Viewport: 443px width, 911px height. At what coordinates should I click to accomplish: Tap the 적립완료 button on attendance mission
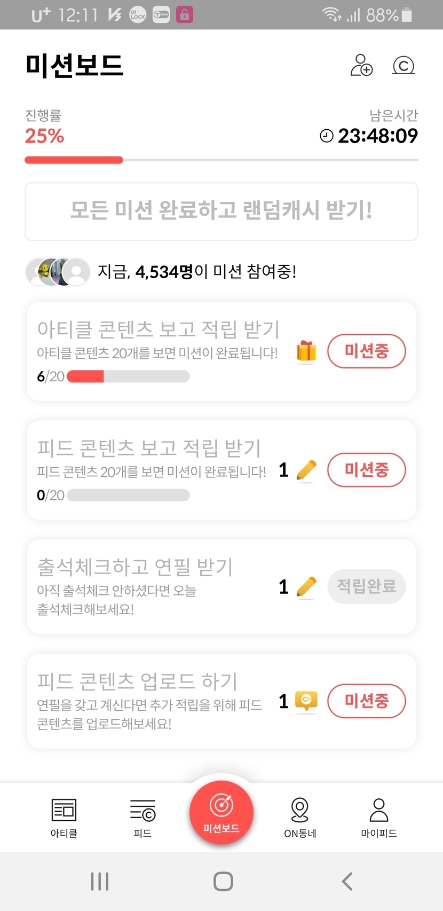(367, 586)
